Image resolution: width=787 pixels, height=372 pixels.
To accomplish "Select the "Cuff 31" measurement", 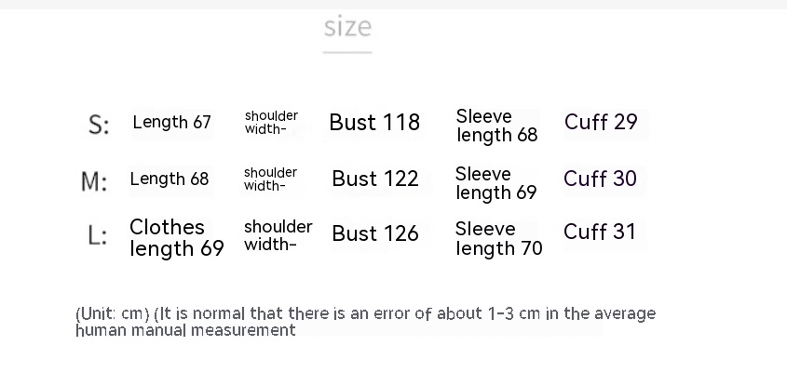I will (x=600, y=232).
